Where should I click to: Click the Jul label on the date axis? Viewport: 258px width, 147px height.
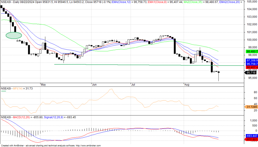(x=133, y=85)
